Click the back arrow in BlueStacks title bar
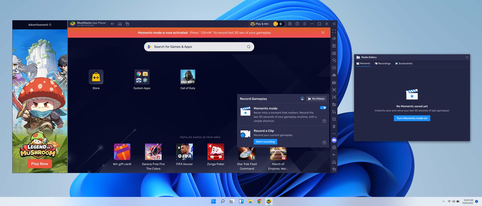482x206 pixels. (113, 24)
